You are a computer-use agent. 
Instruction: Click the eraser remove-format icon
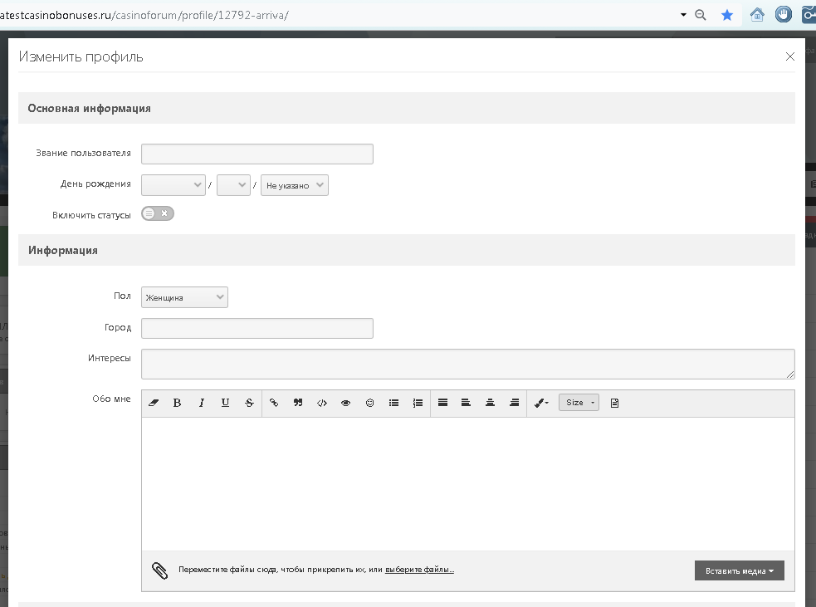154,403
